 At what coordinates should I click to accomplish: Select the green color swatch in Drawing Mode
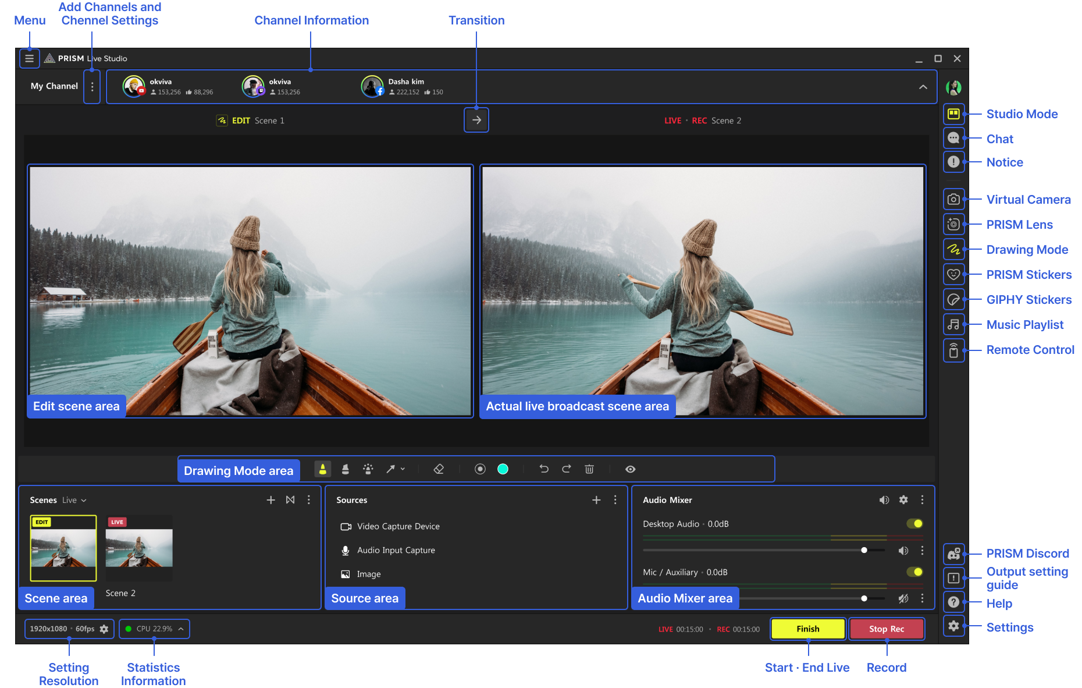click(x=503, y=469)
